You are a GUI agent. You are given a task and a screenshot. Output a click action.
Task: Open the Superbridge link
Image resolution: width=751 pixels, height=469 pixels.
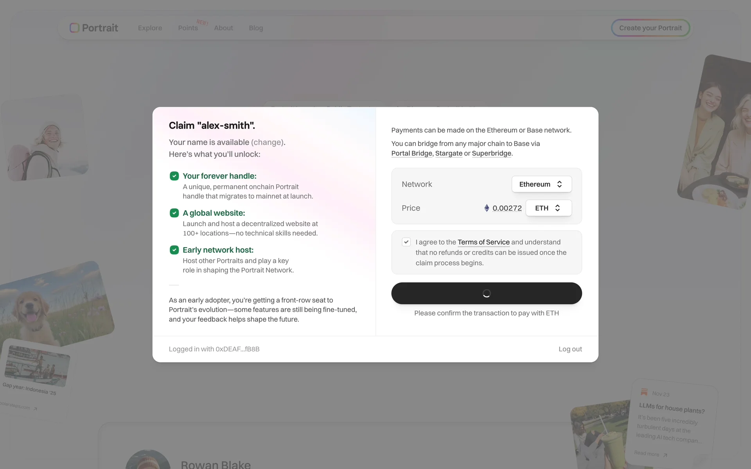492,153
